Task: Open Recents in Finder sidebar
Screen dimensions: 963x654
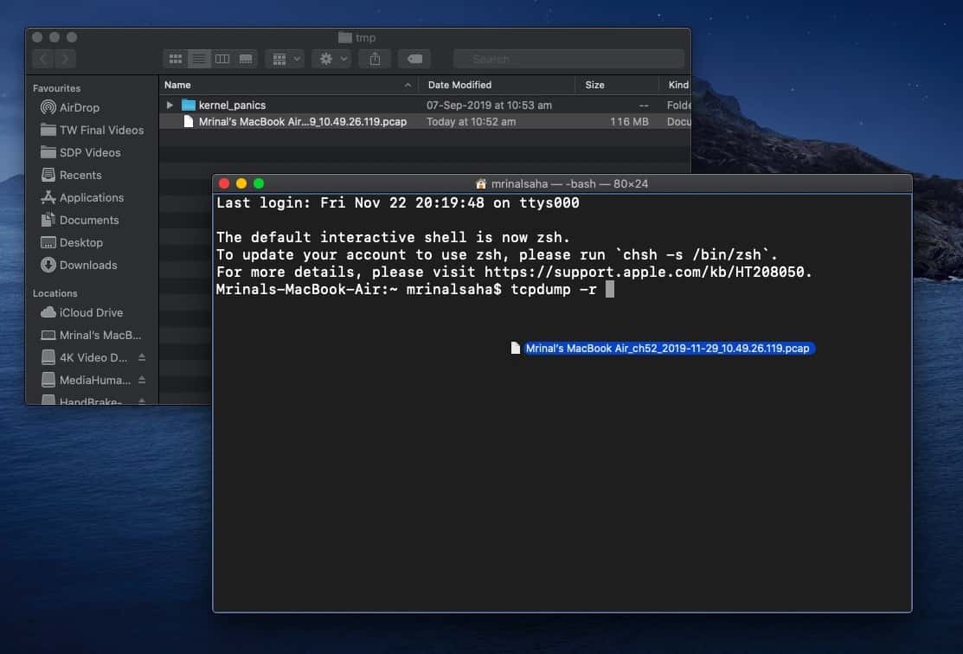Action: coord(71,175)
